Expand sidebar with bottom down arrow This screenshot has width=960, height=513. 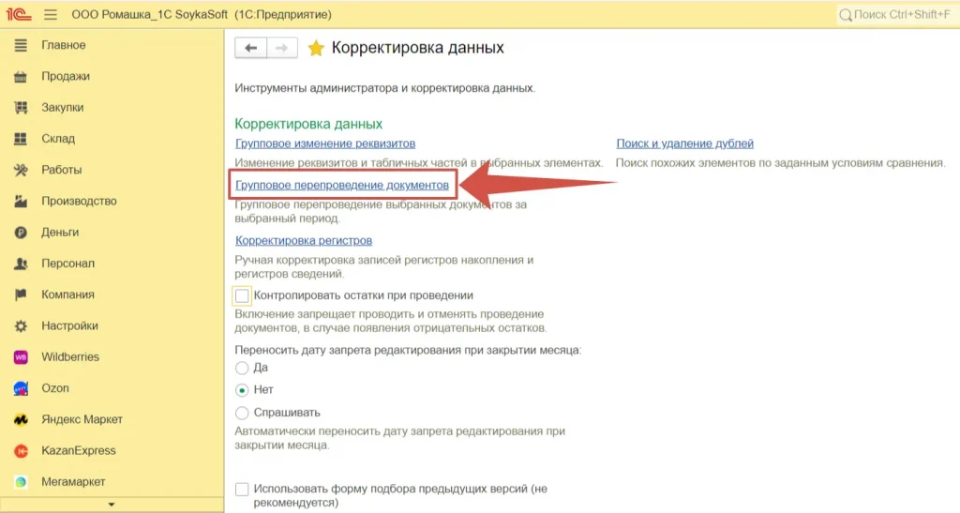(112, 505)
